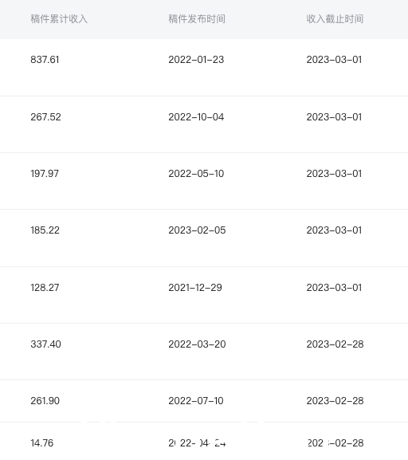
Task: Click cutoff date in the 337.40 row
Action: coord(335,344)
